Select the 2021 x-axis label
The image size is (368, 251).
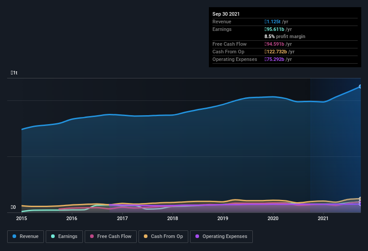click(323, 218)
